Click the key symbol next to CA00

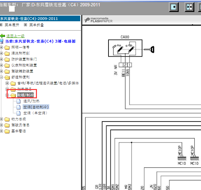(149, 49)
